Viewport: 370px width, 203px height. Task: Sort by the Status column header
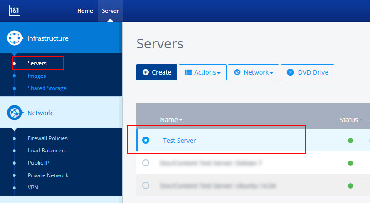(349, 120)
